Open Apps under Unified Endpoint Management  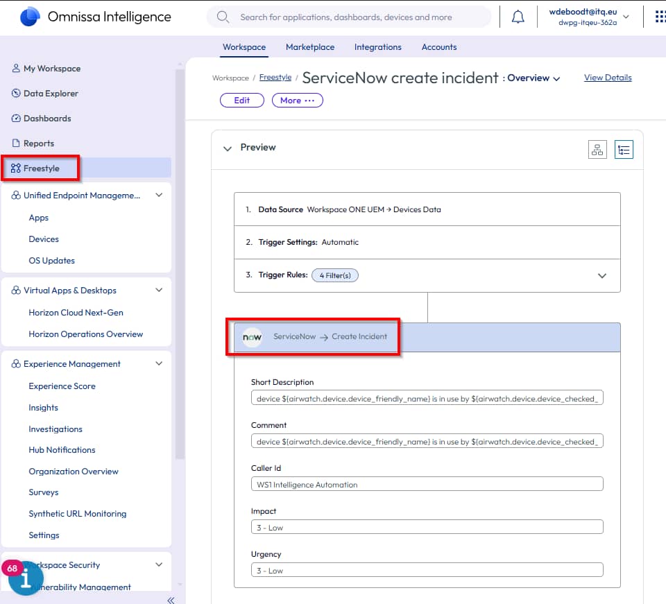39,218
